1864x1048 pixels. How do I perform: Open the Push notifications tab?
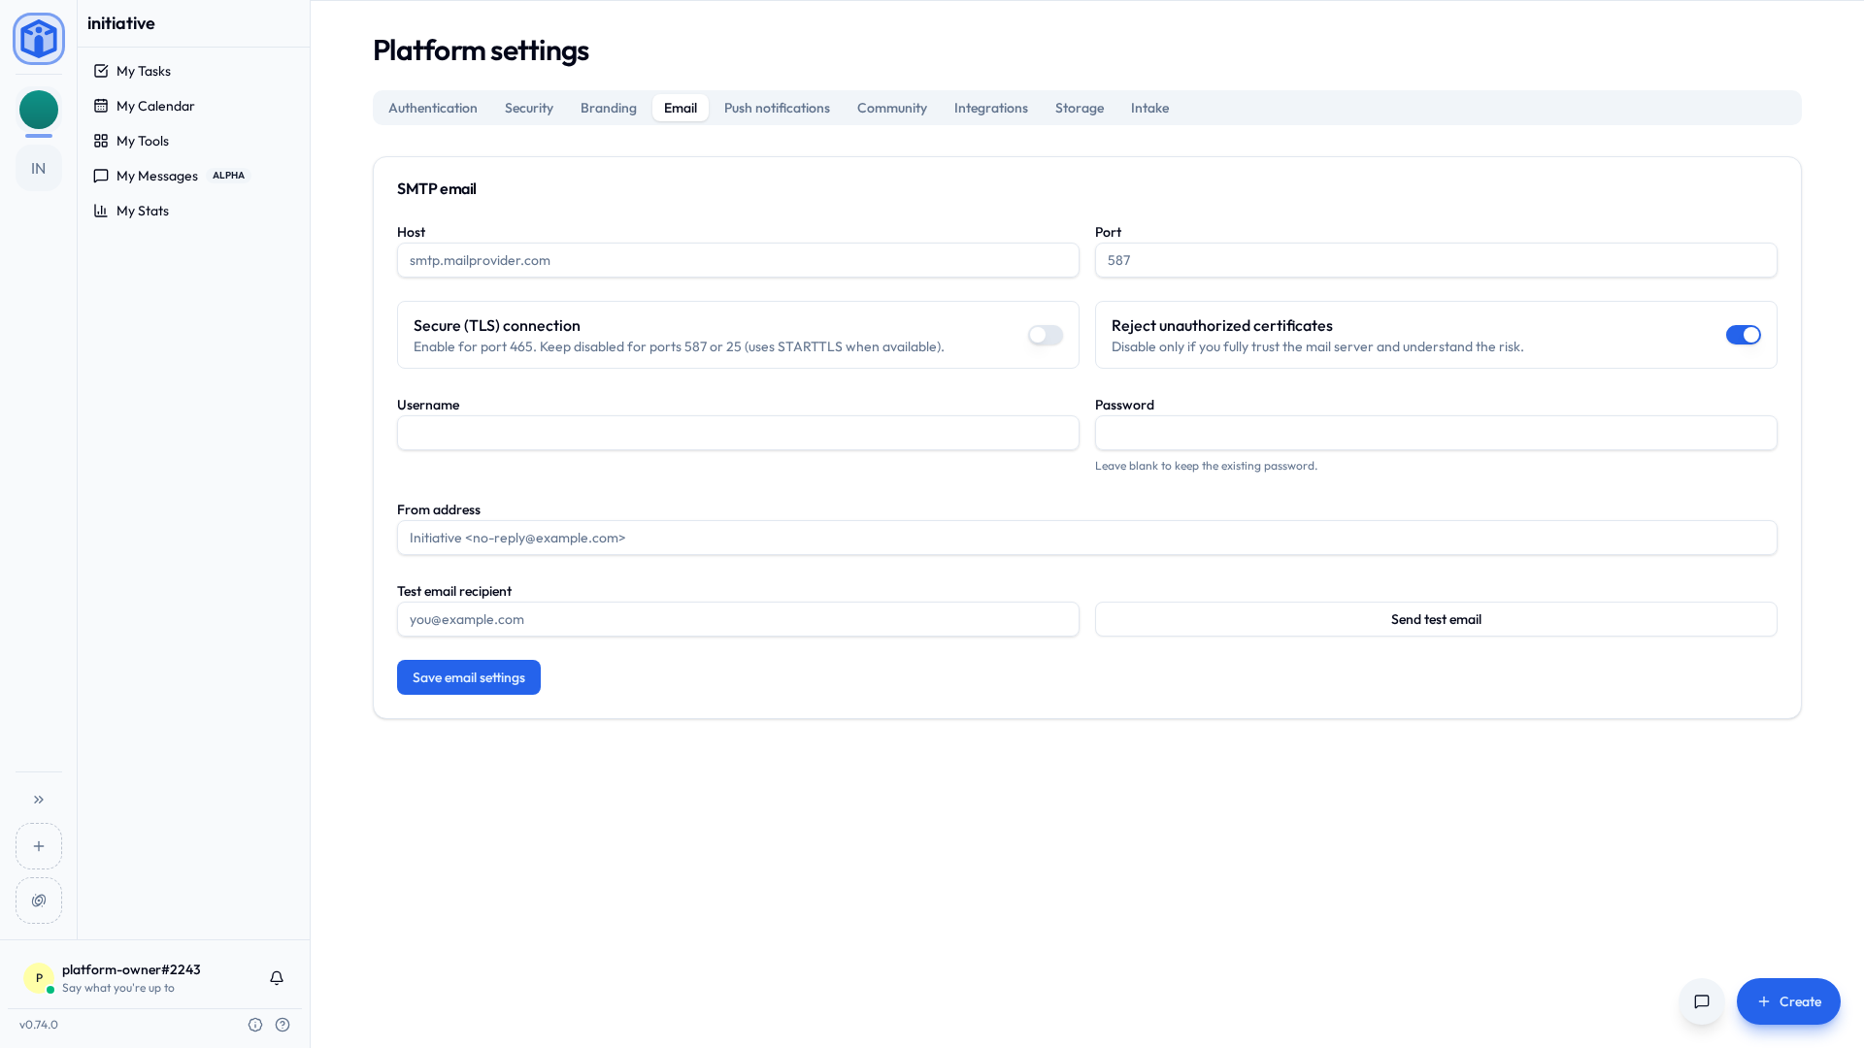pyautogui.click(x=777, y=108)
